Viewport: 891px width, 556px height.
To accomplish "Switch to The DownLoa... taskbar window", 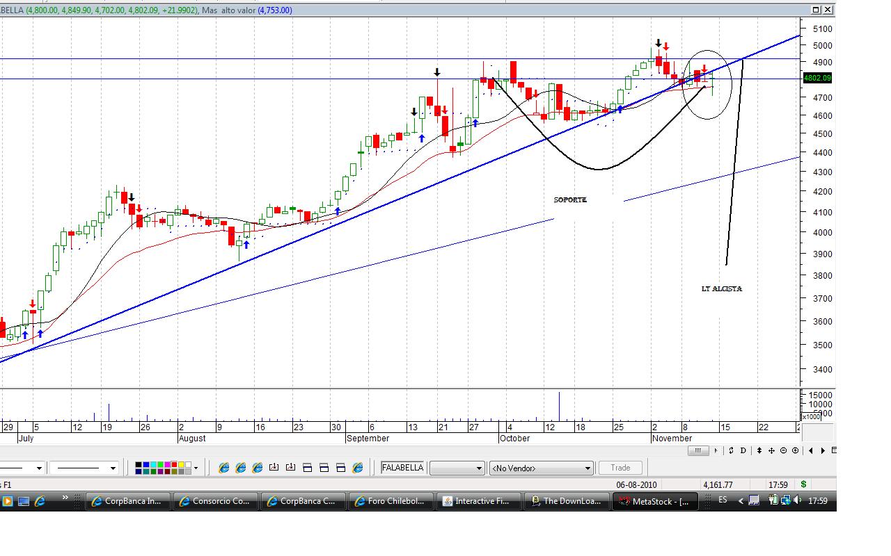I will [x=566, y=501].
